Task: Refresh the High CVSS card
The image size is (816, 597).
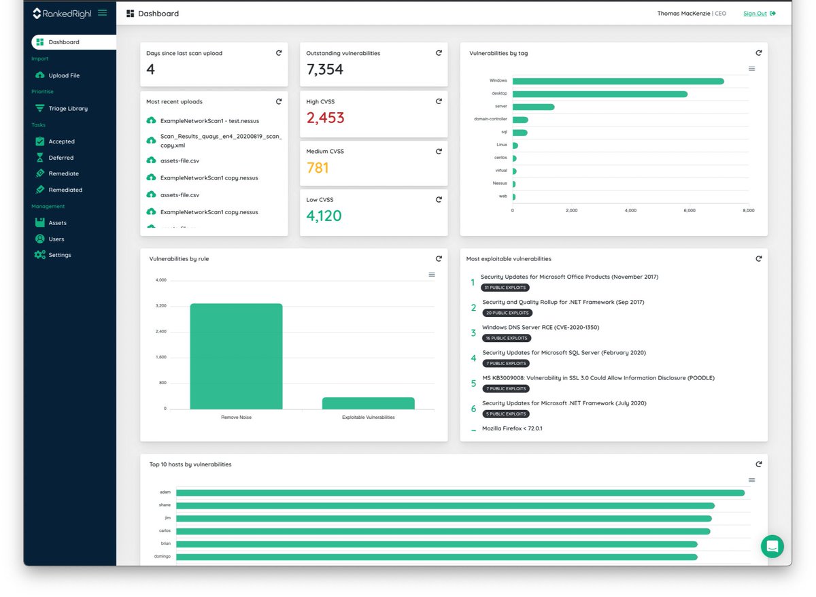Action: 439,101
